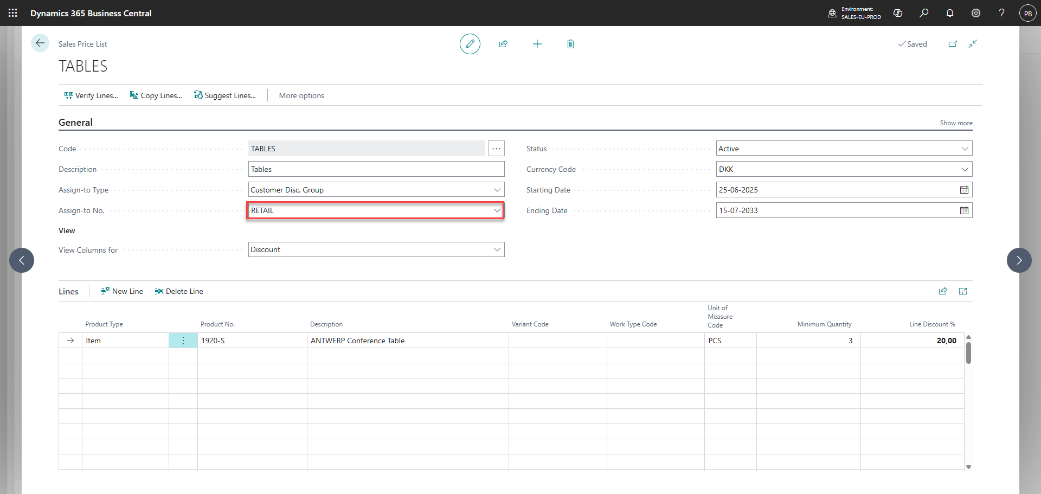Click ANTWERP Conference Table description cell
This screenshot has width=1041, height=494.
pyautogui.click(x=408, y=341)
